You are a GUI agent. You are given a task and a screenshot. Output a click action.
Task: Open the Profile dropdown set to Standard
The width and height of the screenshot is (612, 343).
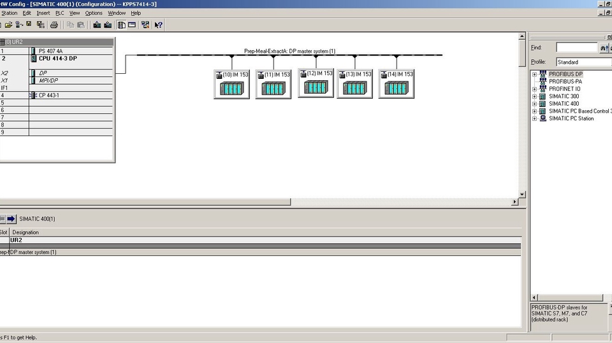(x=582, y=62)
